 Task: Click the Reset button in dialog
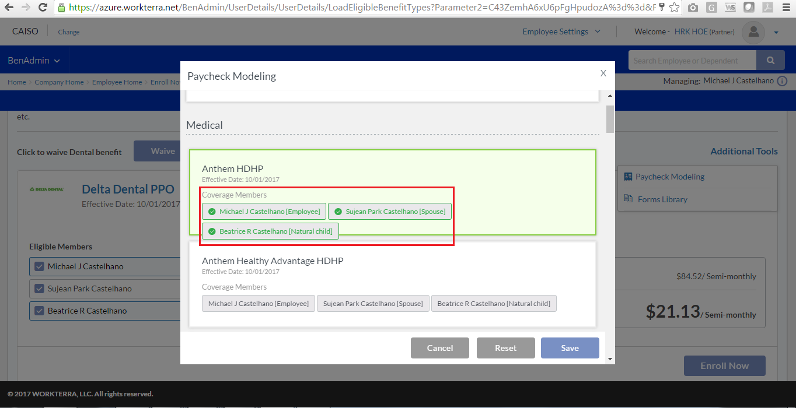tap(505, 348)
